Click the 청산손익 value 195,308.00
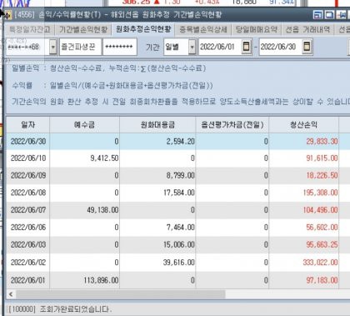Screen dimensions: 350x316 point(320,193)
